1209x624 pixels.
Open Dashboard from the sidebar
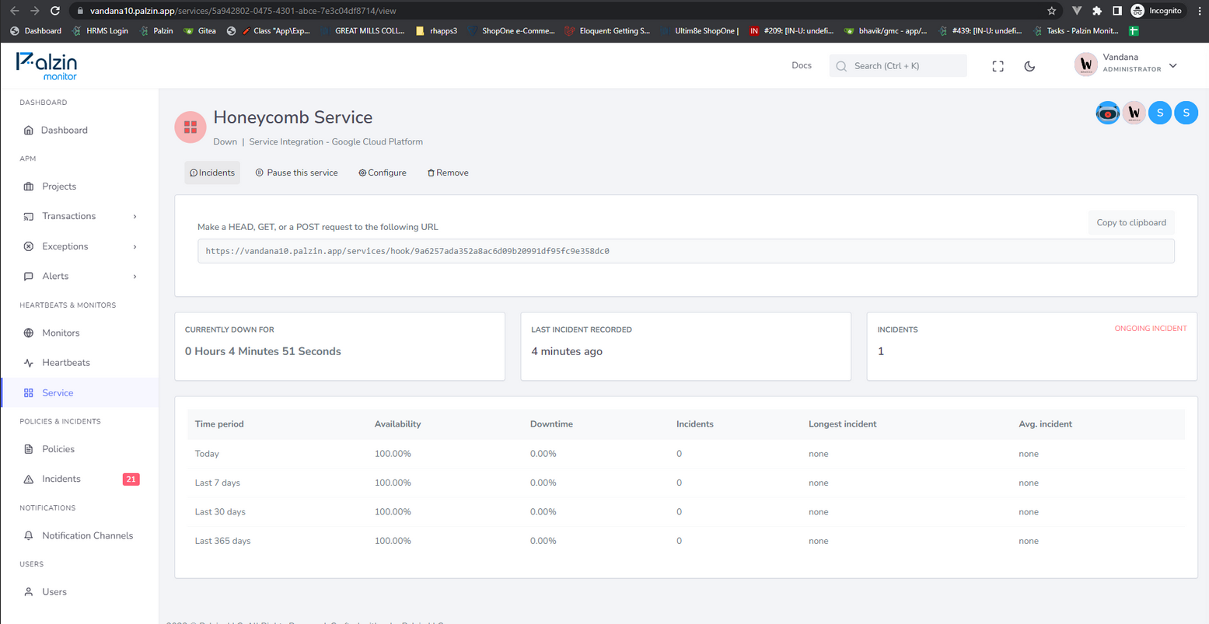click(x=79, y=130)
